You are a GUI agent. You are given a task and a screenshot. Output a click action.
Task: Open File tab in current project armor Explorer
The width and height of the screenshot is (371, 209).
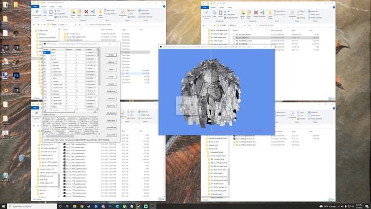coord(35,6)
